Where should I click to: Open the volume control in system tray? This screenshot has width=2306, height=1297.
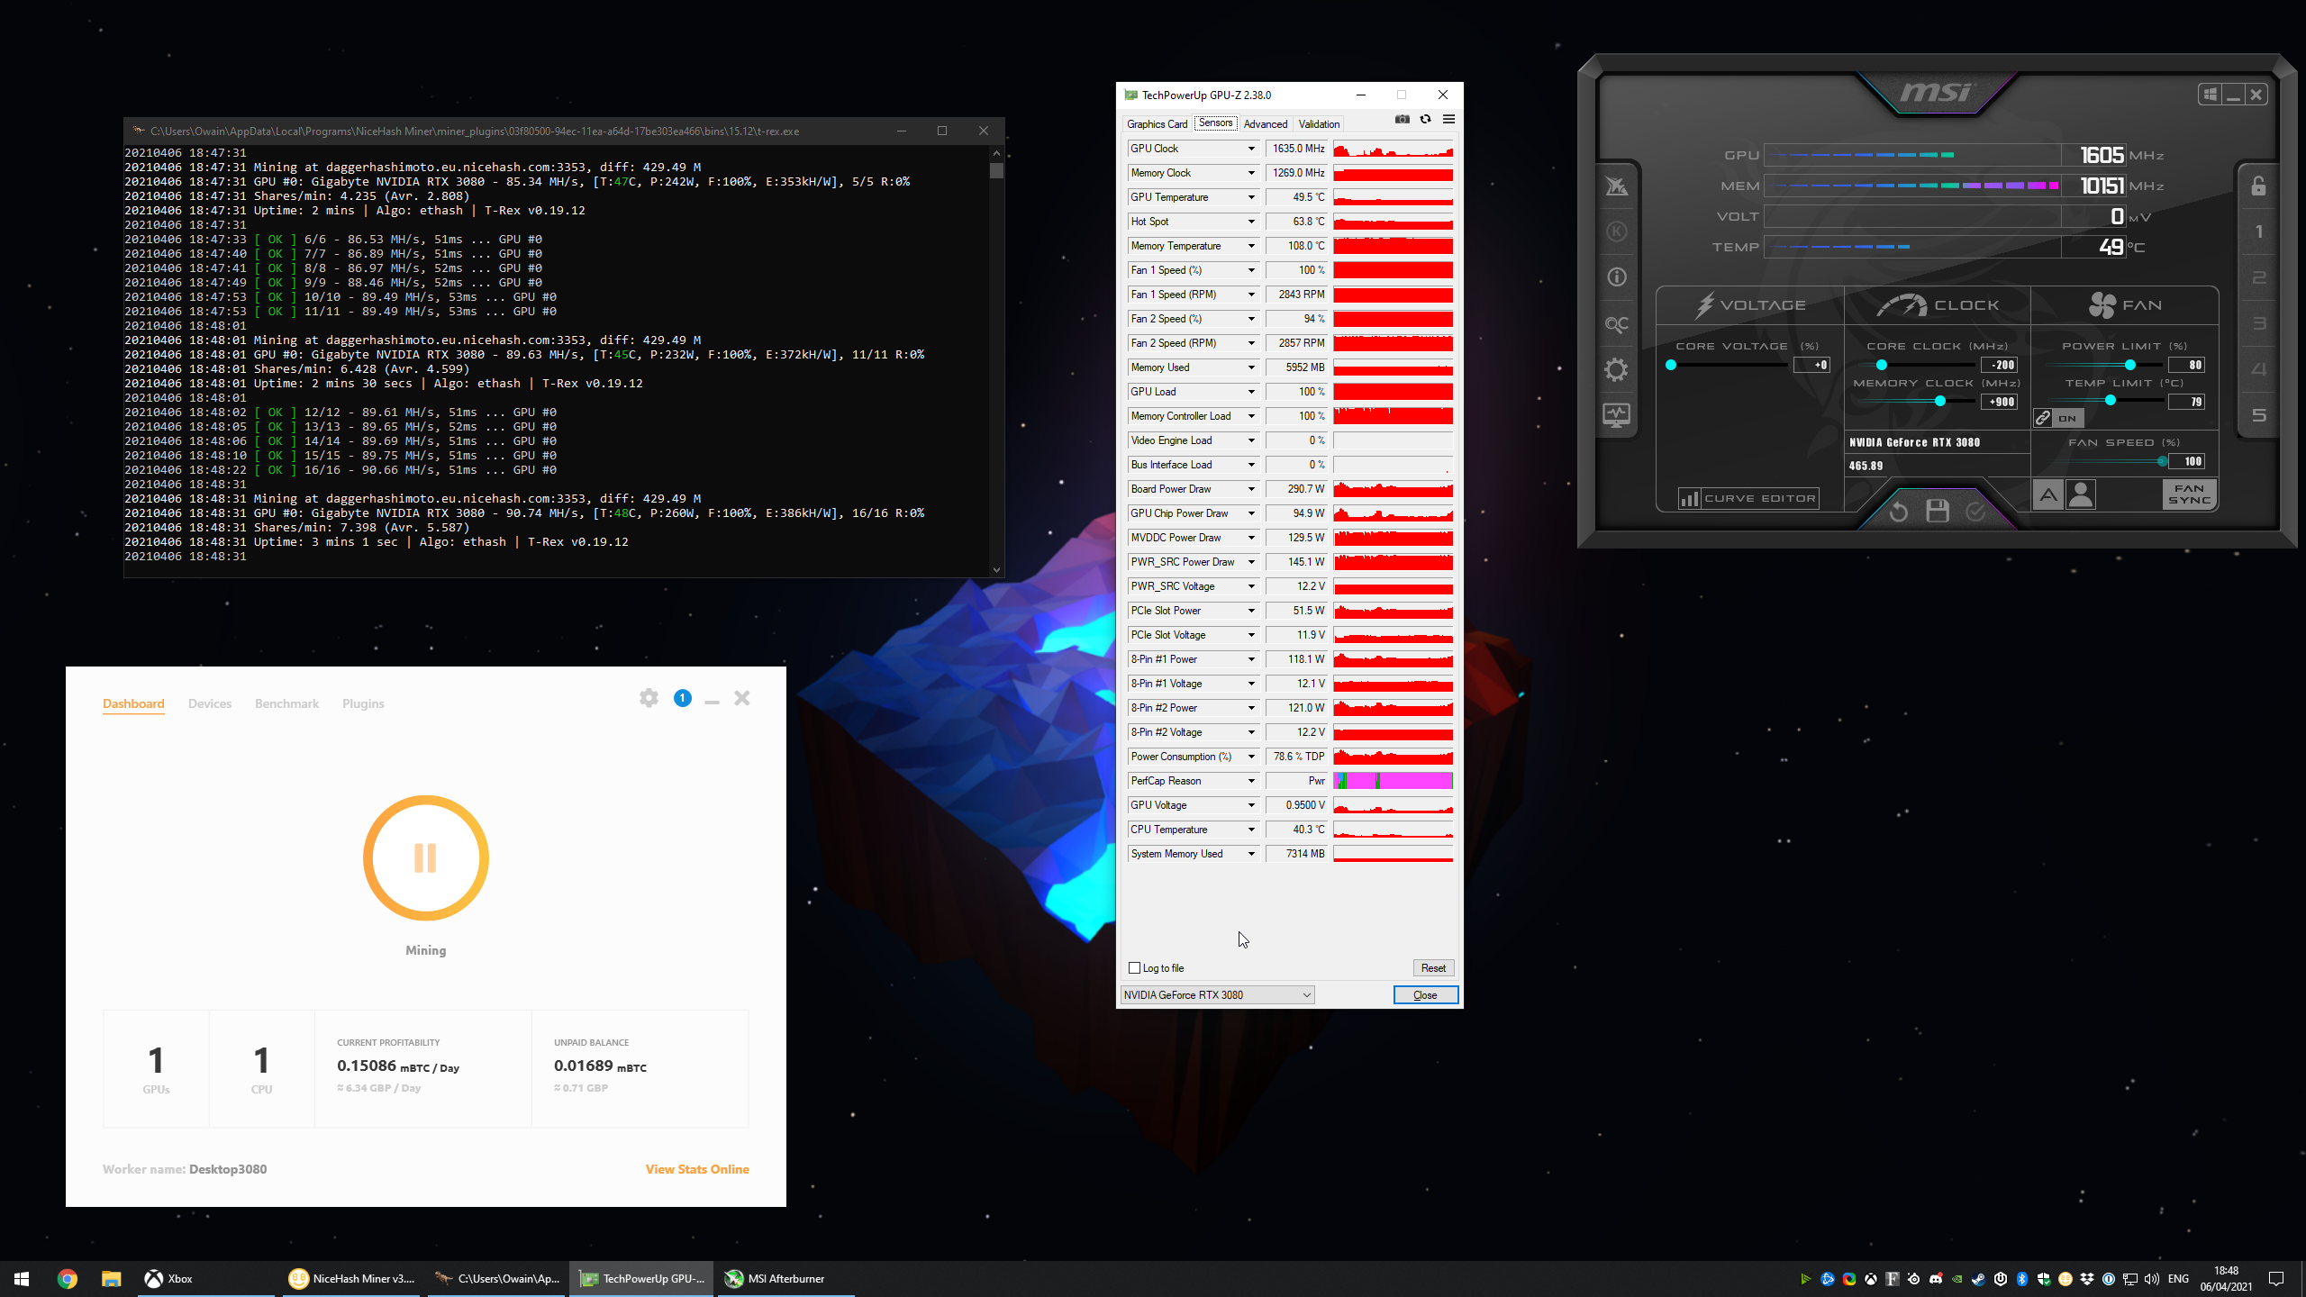(2152, 1279)
